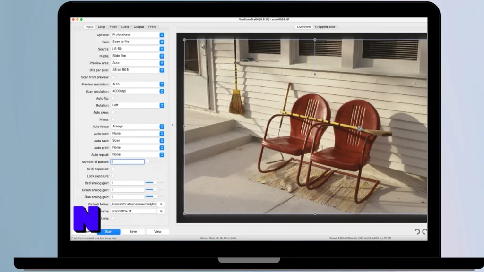Click the Save button
The image size is (484, 272).
point(133,231)
